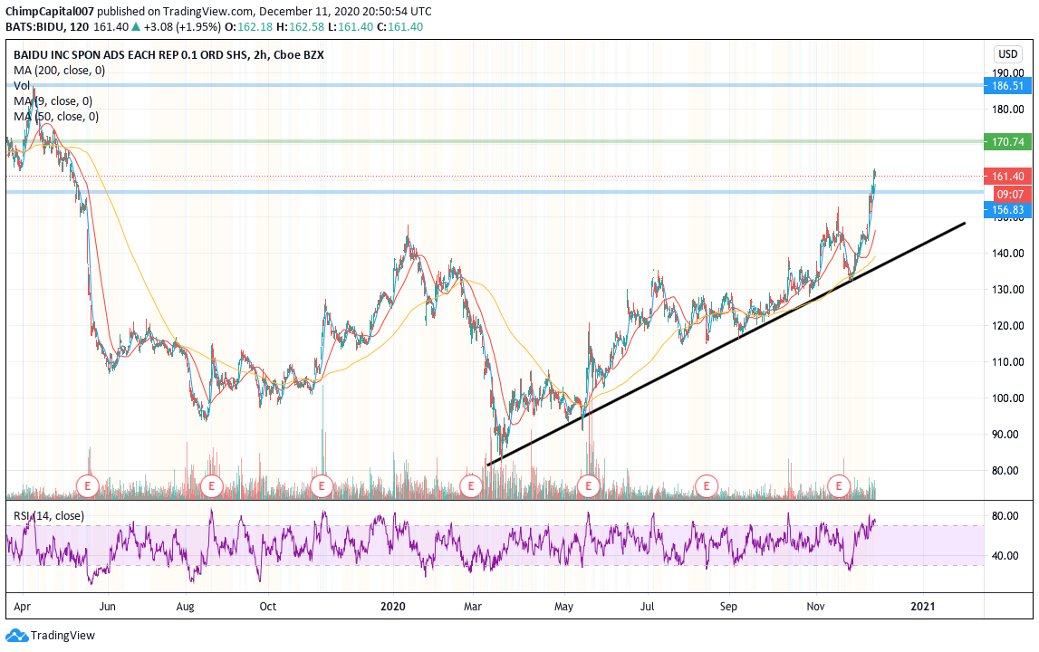This screenshot has height=652, width=1039.
Task: Select the RSI (14, close) indicator legend
Action: point(49,516)
